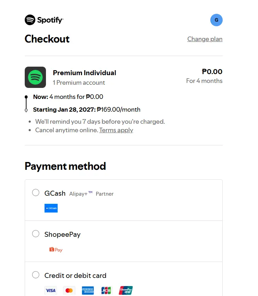This screenshot has width=258, height=296.
Task: Click the ShopeePay payment label
Action: 63,234
